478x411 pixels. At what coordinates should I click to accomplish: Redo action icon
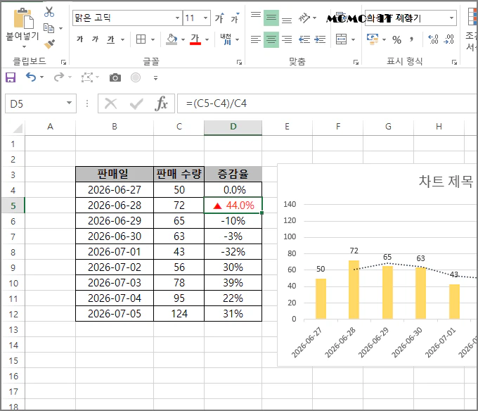coord(58,77)
